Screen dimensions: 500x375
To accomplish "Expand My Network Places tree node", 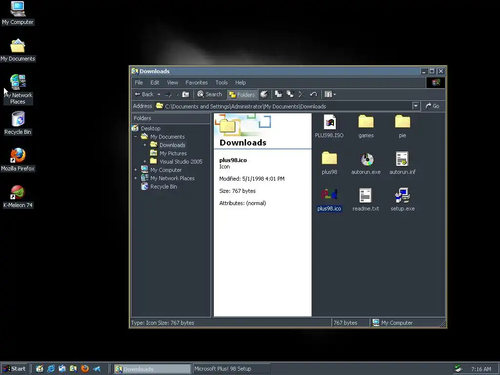I will 136,178.
